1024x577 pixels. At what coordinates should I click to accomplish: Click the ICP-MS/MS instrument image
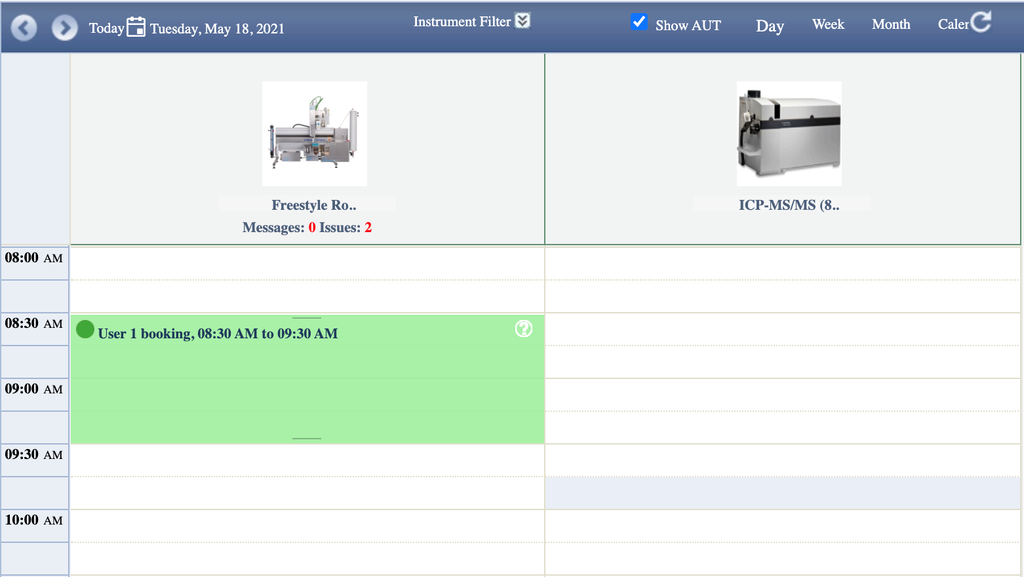click(789, 134)
